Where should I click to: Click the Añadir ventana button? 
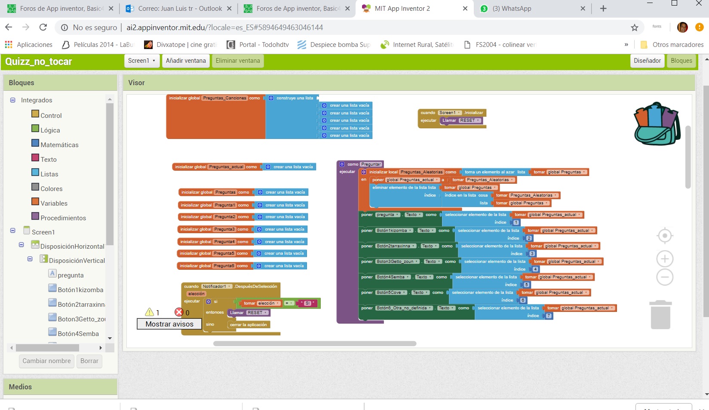(186, 61)
